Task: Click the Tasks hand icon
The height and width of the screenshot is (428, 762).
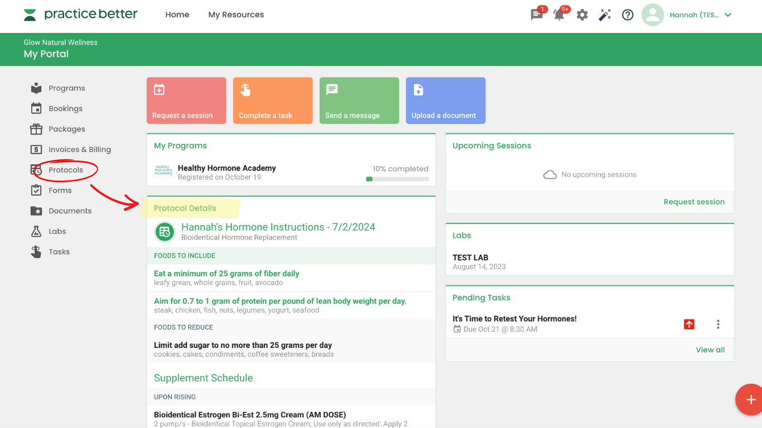Action: 36,252
